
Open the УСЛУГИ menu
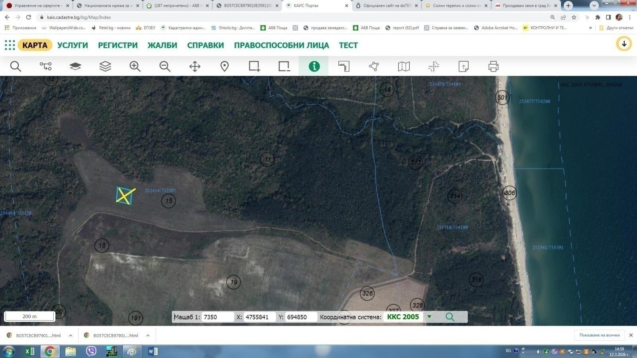(x=72, y=45)
